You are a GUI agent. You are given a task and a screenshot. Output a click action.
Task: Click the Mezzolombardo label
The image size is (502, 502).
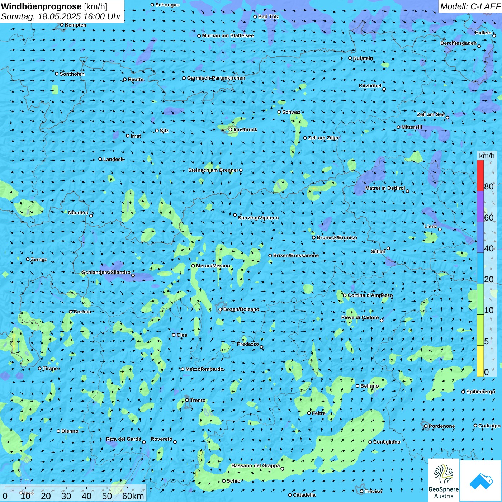click(x=205, y=369)
